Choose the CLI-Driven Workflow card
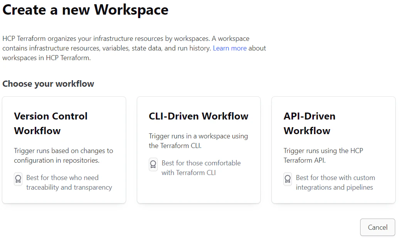Viewport: 401px width, 239px height. pos(199,150)
